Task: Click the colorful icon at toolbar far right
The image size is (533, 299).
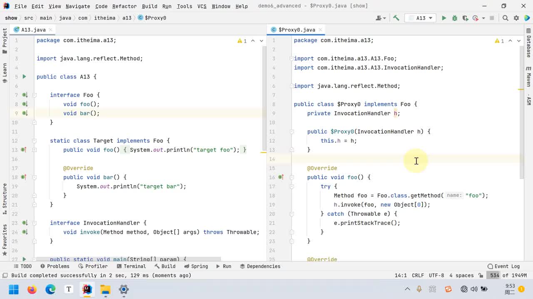Action: point(527,18)
